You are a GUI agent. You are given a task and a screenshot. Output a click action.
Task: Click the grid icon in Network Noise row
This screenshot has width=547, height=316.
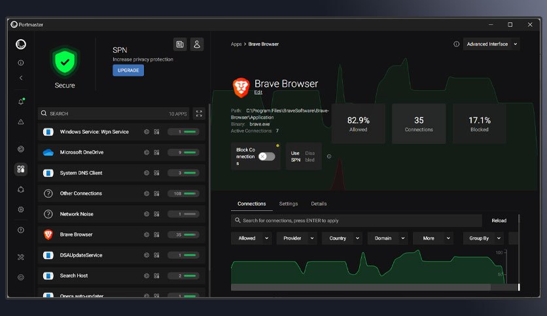point(156,213)
